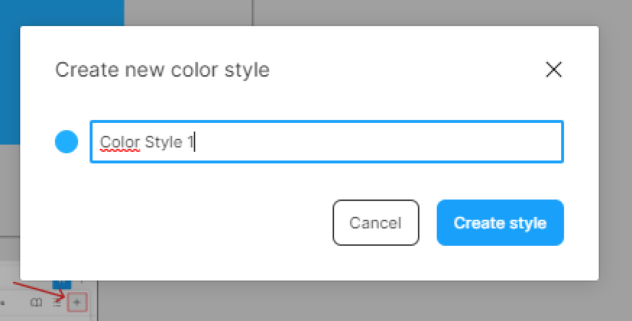The height and width of the screenshot is (321, 632).
Task: Click the red-boxed plus icon behind dialog
Action: point(77,303)
